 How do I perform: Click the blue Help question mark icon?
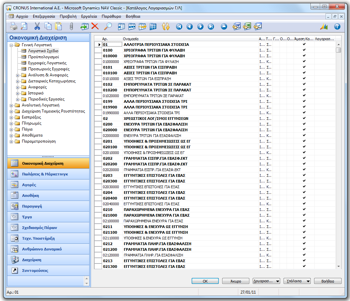click(x=337, y=26)
